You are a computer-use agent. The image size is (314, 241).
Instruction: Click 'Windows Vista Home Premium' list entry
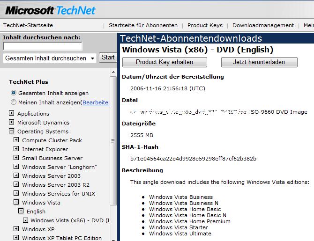pos(190,221)
